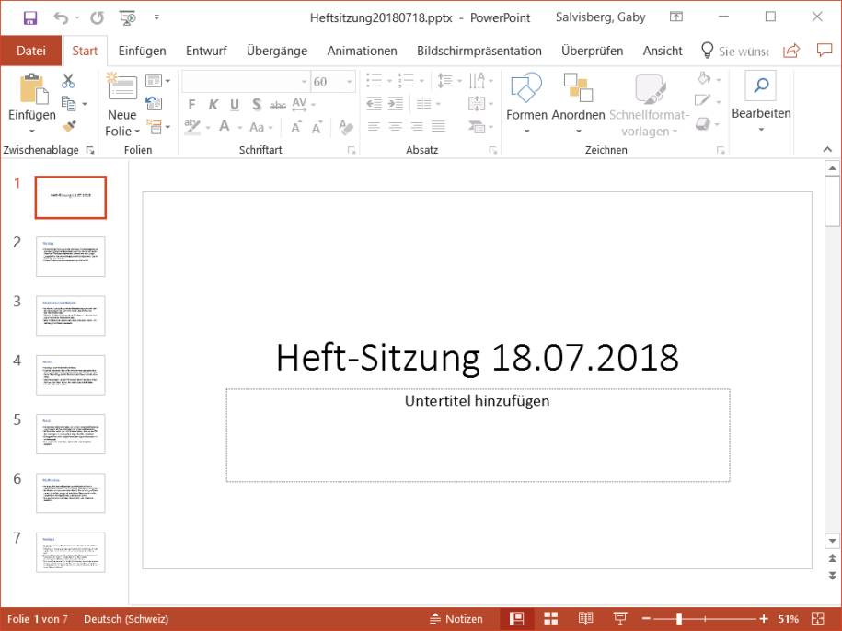842x631 pixels.
Task: Click the Einfügen paste icon
Action: tap(33, 89)
